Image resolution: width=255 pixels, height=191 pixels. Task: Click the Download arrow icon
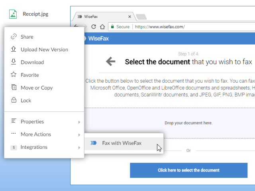(x=14, y=62)
